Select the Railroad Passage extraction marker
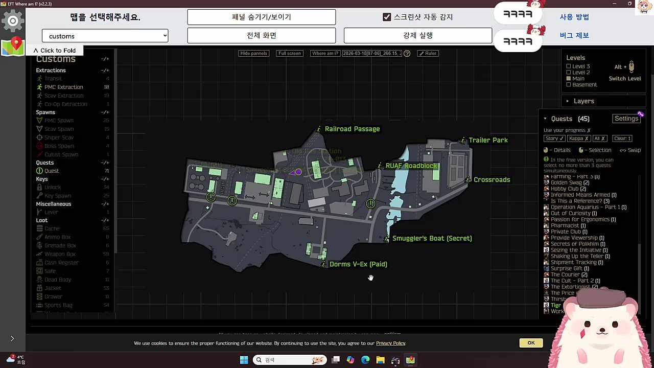The image size is (654, 368). pos(319,129)
